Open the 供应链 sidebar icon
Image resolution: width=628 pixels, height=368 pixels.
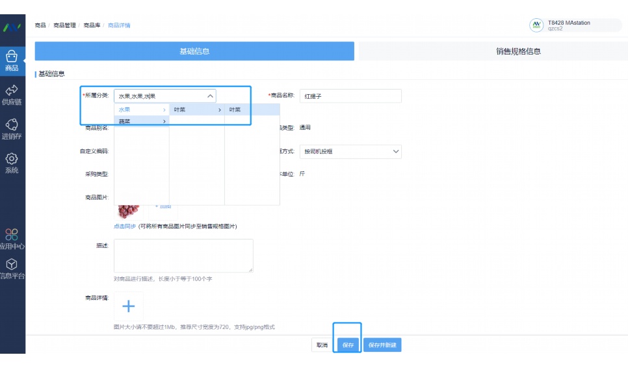tap(12, 94)
